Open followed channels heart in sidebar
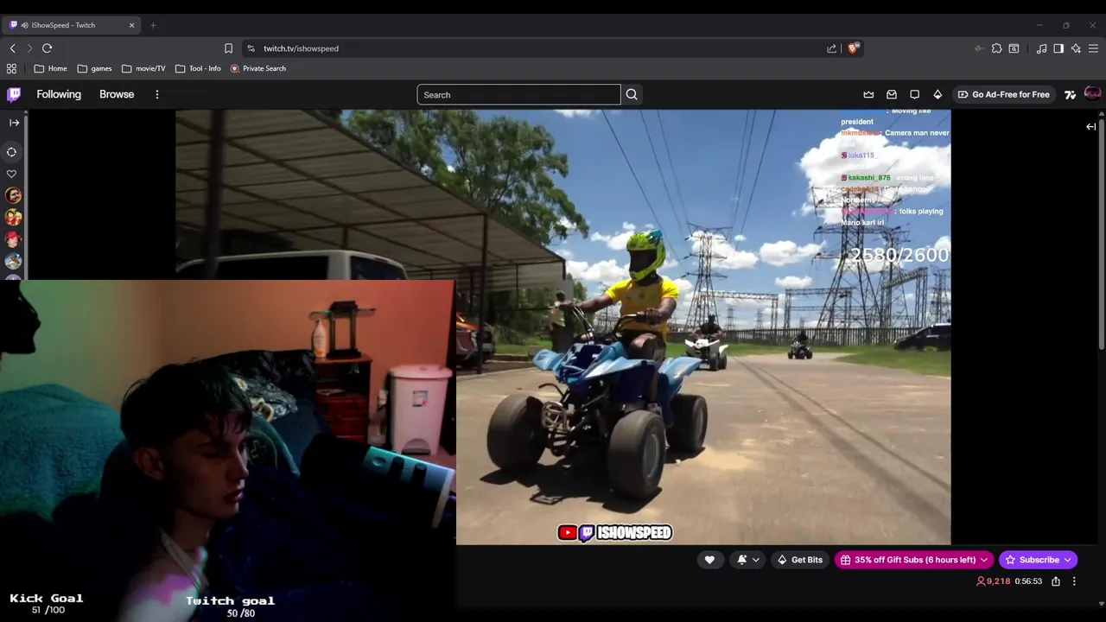This screenshot has width=1106, height=622. (x=12, y=174)
